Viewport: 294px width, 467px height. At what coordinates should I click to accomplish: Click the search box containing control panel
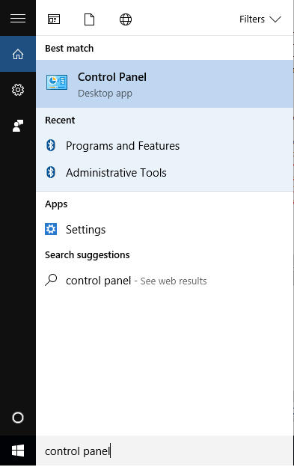point(165,451)
